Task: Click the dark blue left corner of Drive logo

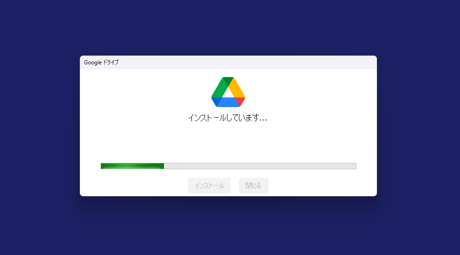Action: point(215,101)
